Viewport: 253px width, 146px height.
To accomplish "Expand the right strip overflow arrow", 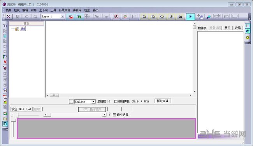I will (x=249, y=43).
